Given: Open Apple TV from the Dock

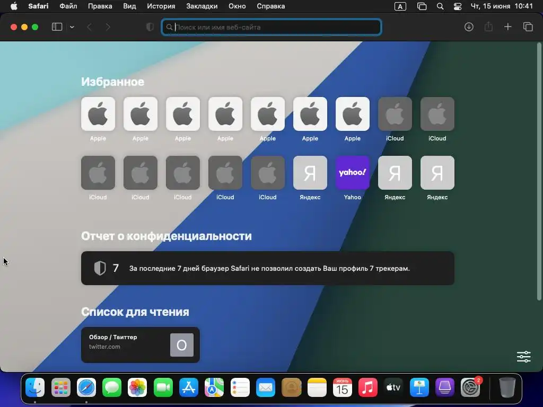Looking at the screenshot, I should 393,387.
